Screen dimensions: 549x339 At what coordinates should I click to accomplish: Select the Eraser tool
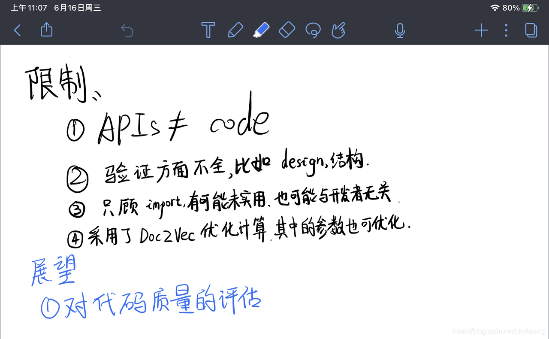click(x=287, y=30)
